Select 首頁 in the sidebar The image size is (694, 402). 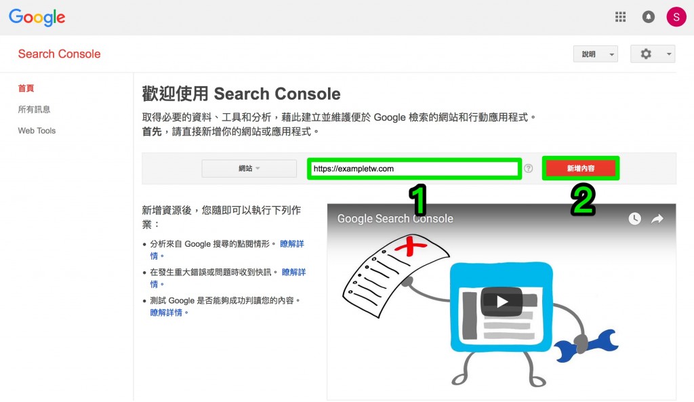[26, 88]
